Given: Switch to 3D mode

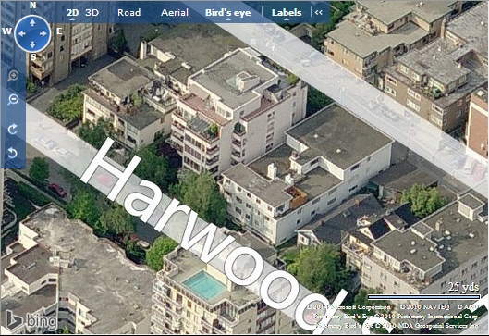Looking at the screenshot, I should (92, 12).
